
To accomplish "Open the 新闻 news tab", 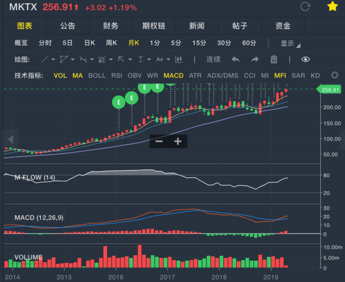I will (x=197, y=26).
